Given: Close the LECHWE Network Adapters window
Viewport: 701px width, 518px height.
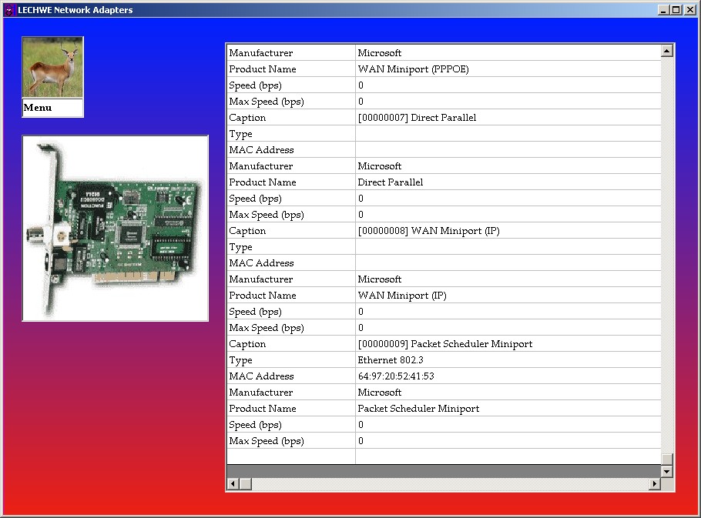Looking at the screenshot, I should (x=689, y=10).
